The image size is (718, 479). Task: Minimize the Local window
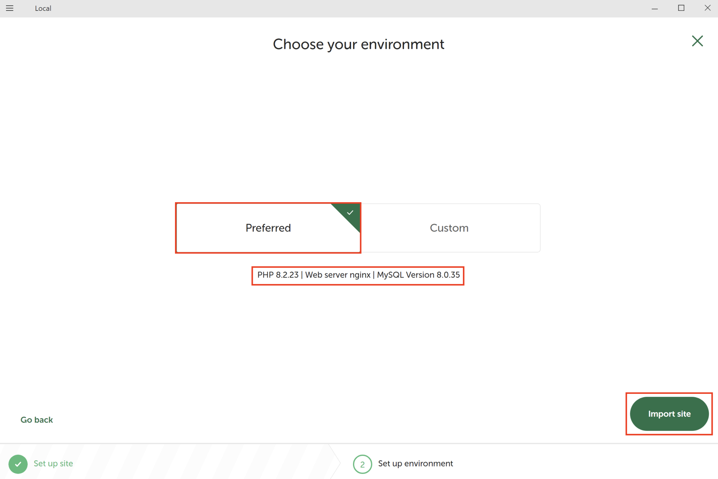point(654,8)
